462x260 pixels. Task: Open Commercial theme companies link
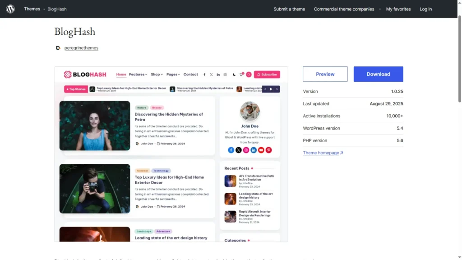344,9
